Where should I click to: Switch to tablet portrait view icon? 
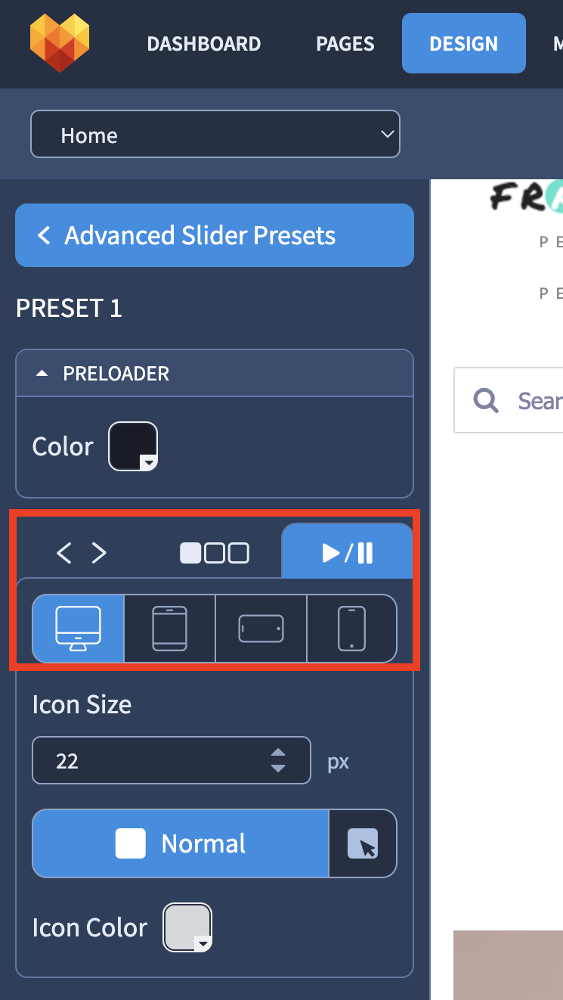[x=169, y=629]
